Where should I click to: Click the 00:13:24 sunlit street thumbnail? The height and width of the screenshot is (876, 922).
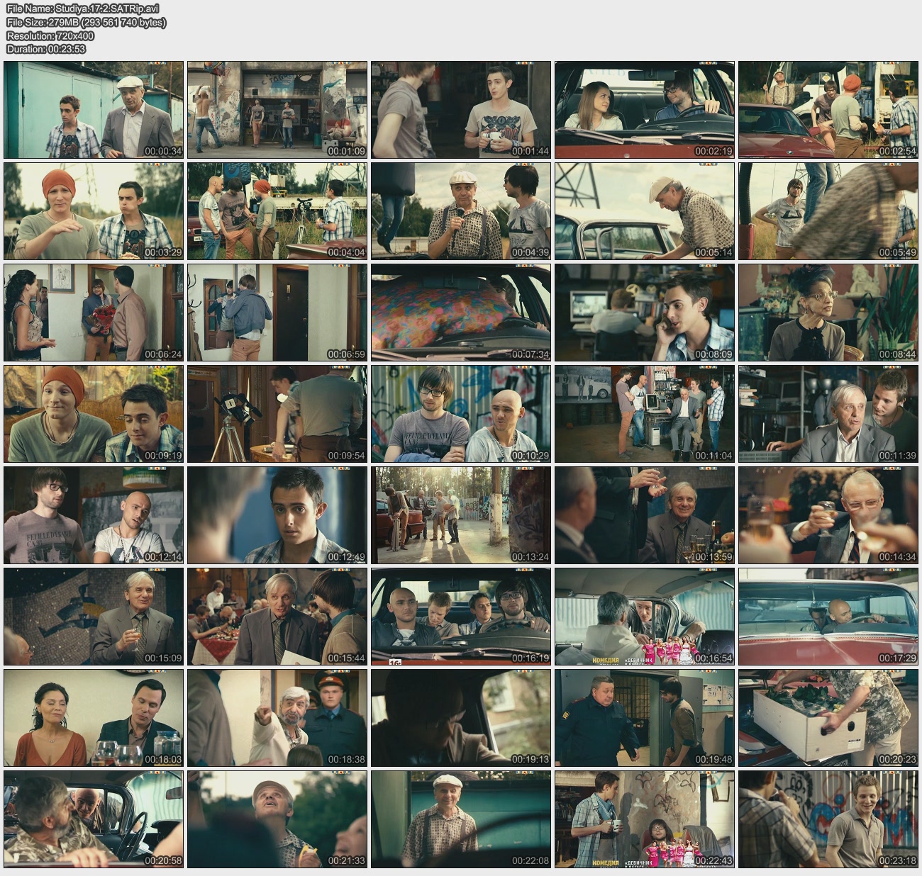pos(460,515)
